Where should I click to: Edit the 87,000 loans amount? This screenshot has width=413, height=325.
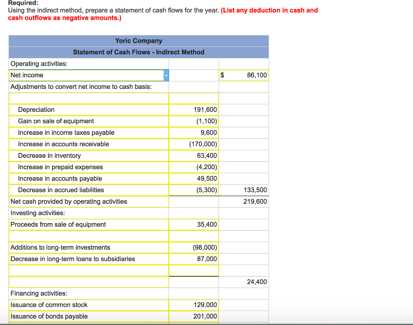[x=194, y=259]
